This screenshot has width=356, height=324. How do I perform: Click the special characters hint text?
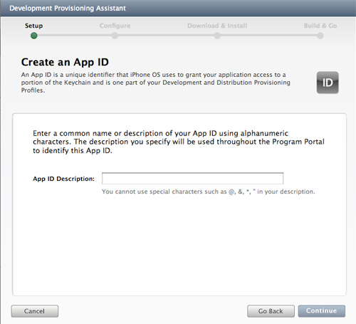pyautogui.click(x=209, y=192)
